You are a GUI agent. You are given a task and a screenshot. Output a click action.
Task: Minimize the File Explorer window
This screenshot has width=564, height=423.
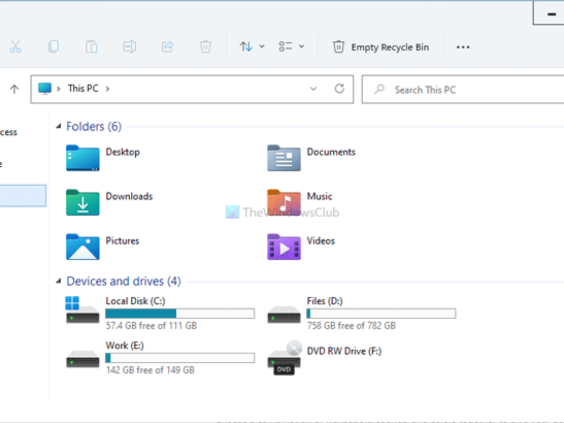tap(551, 14)
